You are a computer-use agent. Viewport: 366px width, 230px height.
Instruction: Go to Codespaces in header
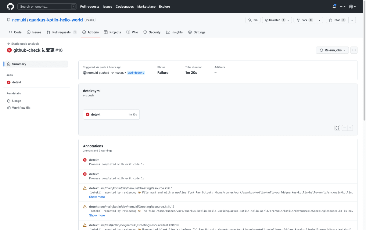[125, 6]
